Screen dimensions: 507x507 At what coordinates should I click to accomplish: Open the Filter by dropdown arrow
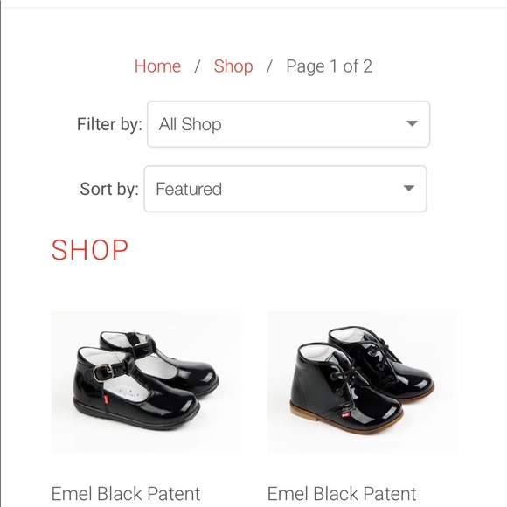pos(412,123)
